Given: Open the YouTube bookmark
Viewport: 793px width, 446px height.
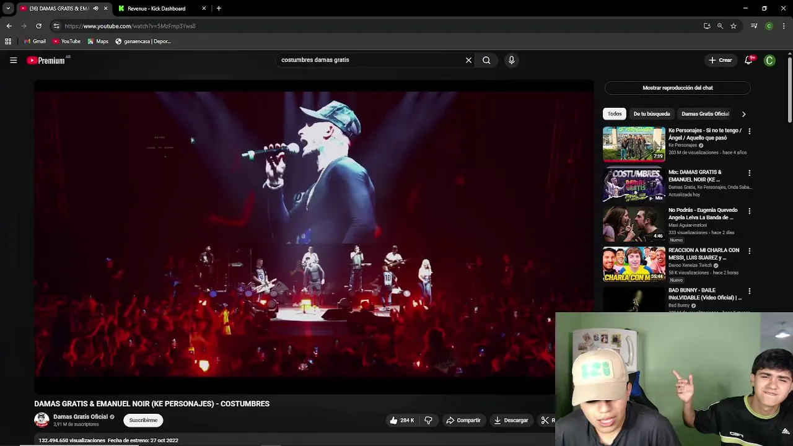Looking at the screenshot, I should point(66,42).
